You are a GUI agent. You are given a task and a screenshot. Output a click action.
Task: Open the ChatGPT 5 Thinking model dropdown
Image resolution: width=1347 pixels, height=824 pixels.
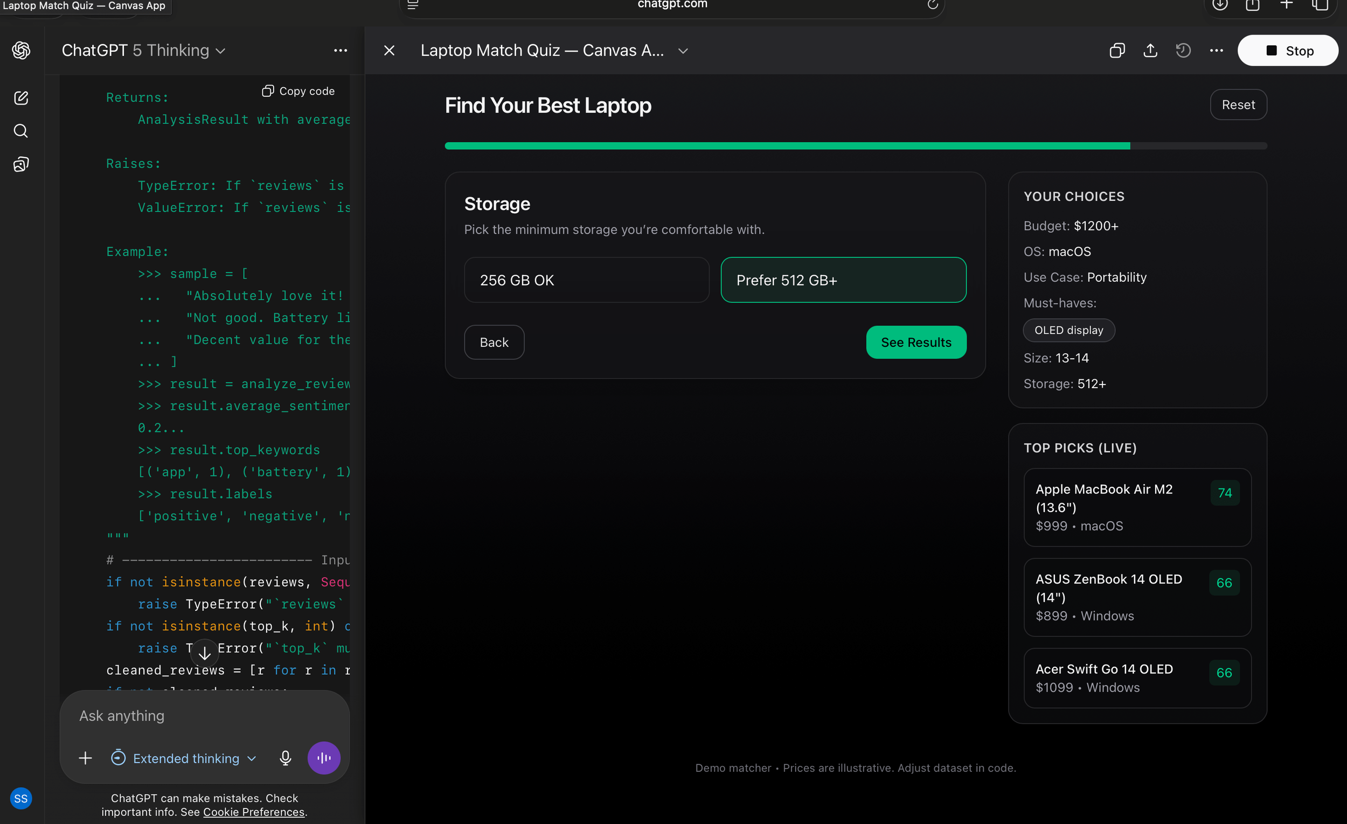point(143,51)
